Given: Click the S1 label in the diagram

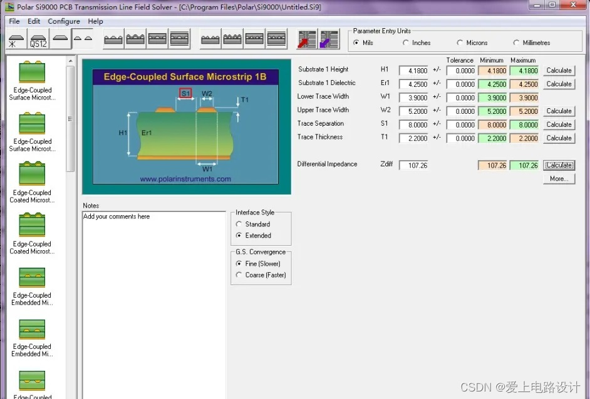Looking at the screenshot, I should point(185,93).
